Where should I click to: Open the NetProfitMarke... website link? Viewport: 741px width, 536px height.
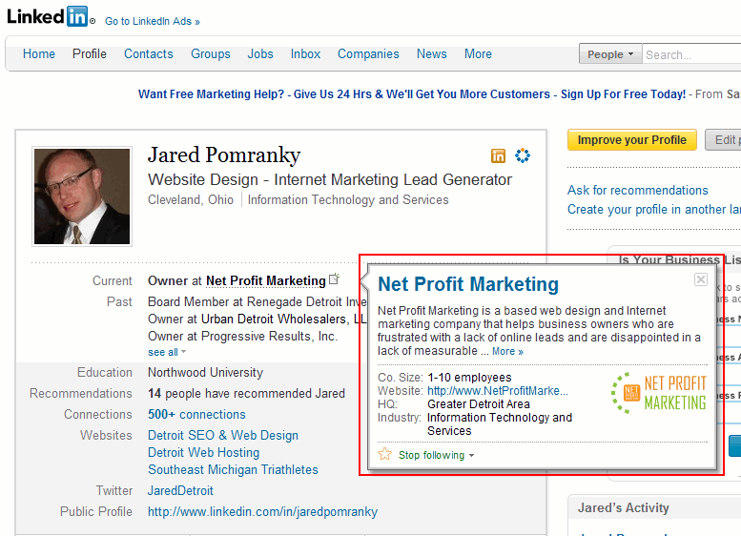498,391
